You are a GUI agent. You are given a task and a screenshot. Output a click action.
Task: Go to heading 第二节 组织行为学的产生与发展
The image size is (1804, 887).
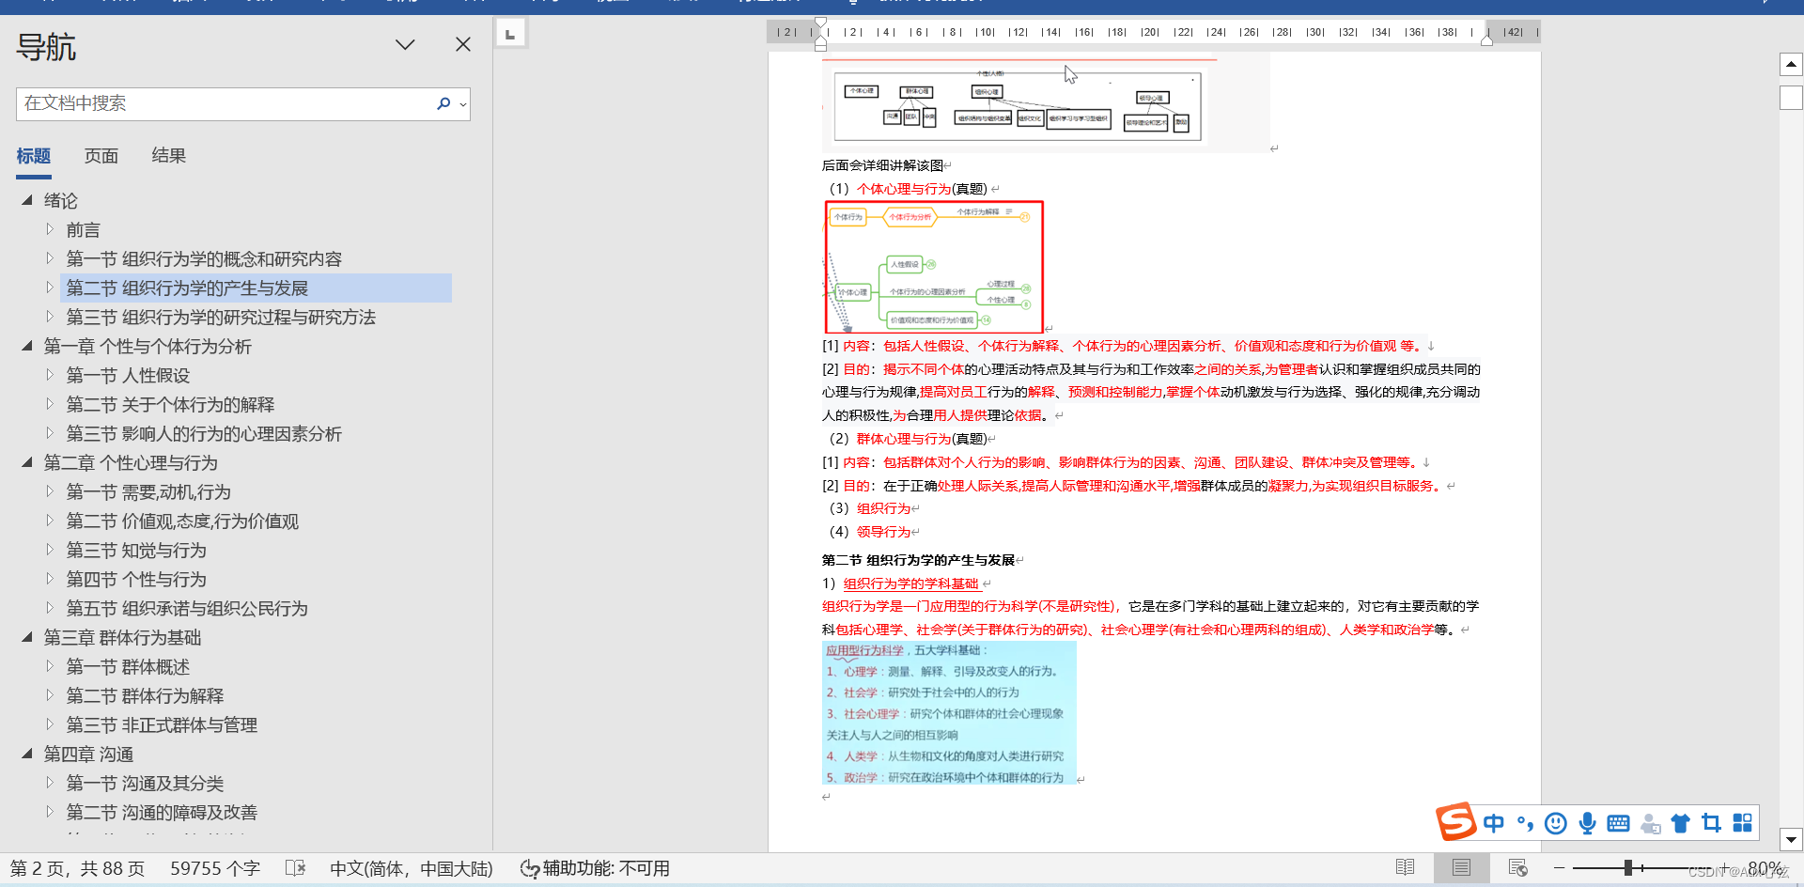coord(187,288)
